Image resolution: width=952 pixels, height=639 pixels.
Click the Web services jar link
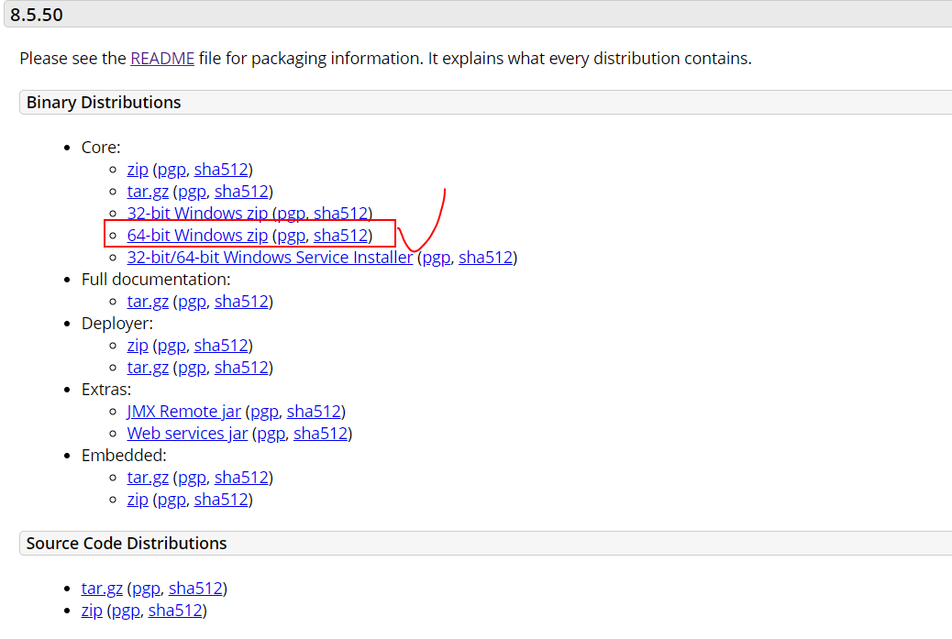pos(187,434)
